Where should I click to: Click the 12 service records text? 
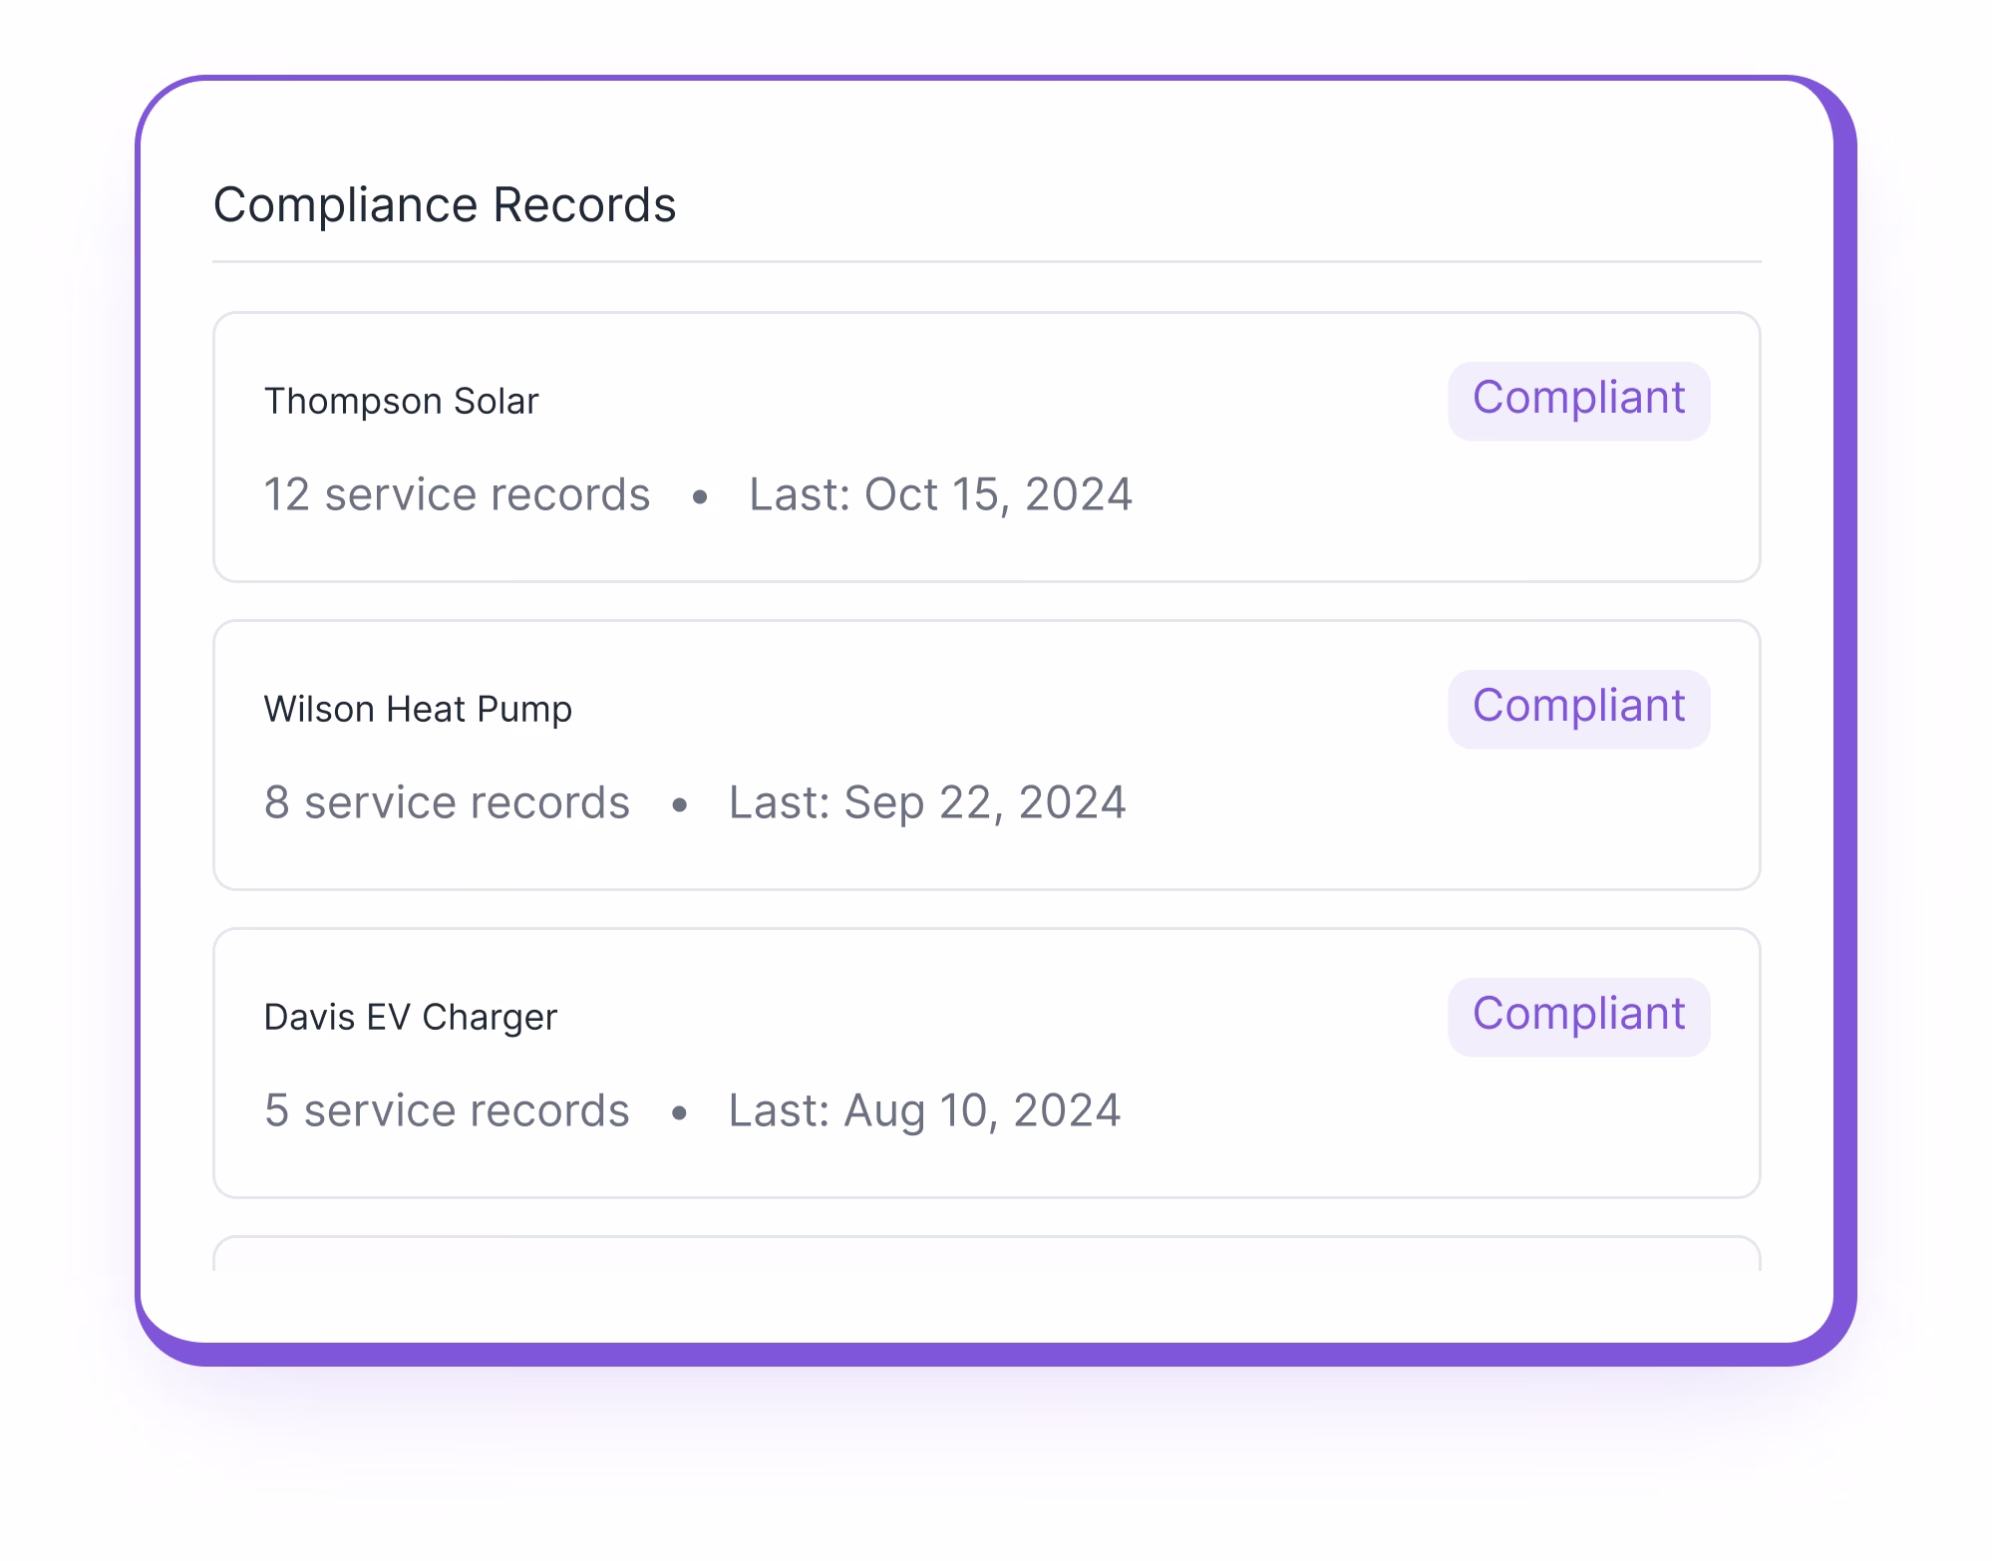pyautogui.click(x=456, y=495)
